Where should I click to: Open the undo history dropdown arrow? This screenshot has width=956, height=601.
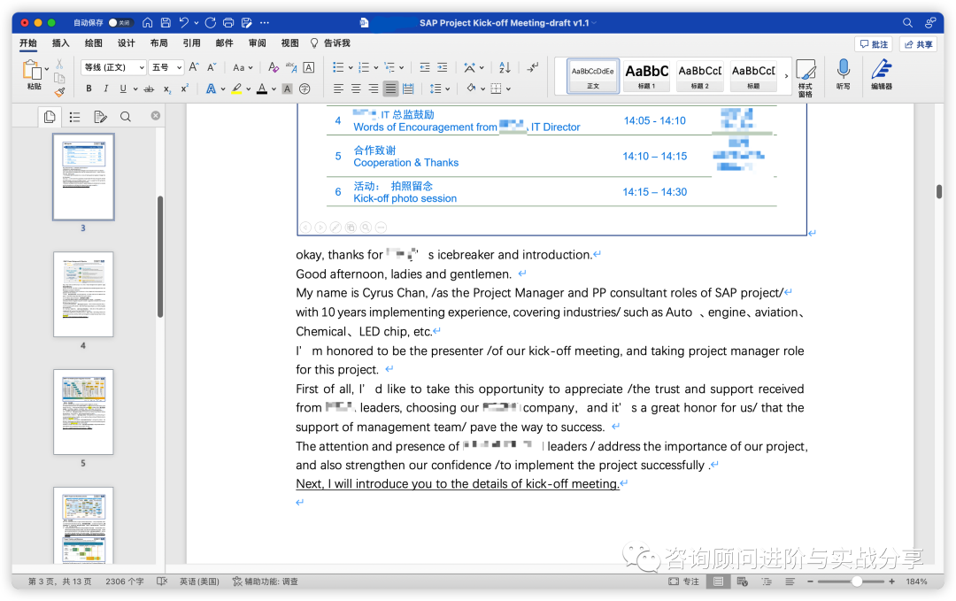[197, 23]
